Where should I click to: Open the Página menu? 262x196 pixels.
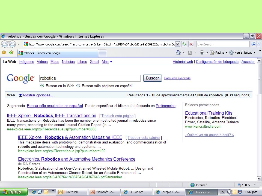[x=219, y=53]
